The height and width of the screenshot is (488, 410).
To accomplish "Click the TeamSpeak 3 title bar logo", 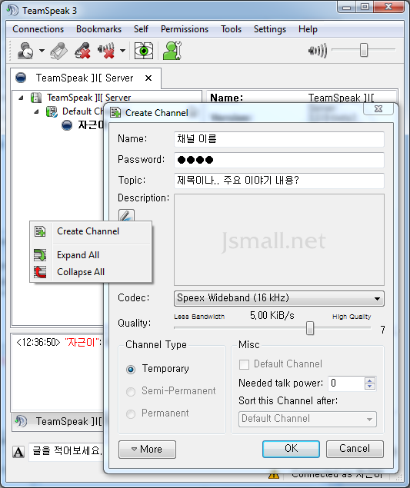I will coord(12,10).
